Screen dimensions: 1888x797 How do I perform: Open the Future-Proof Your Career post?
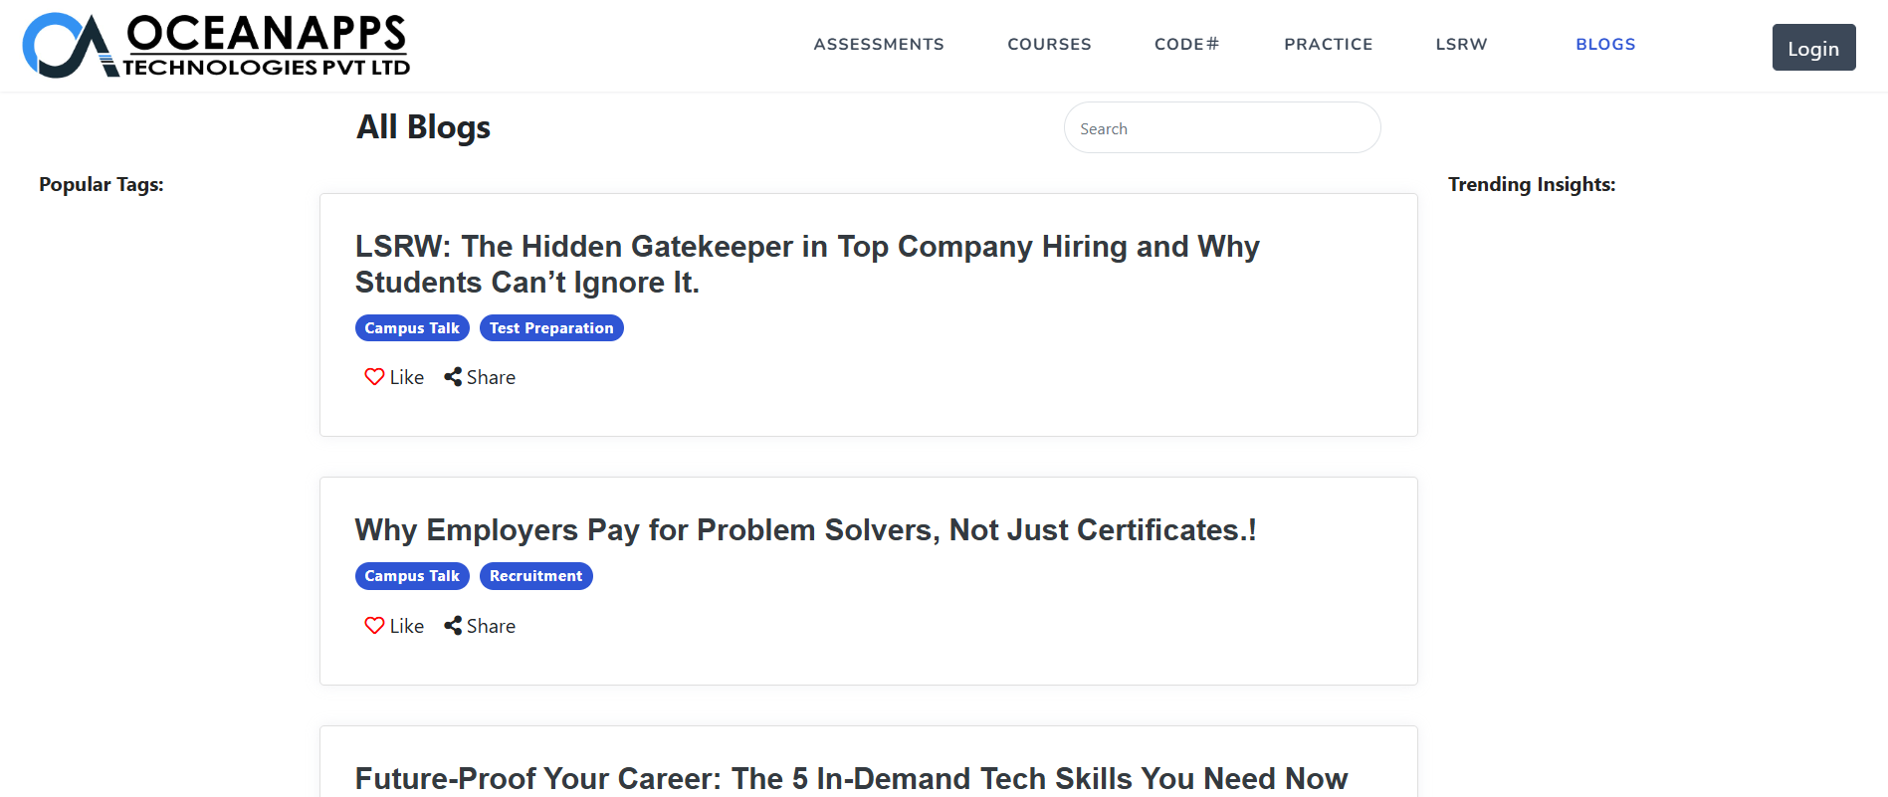(851, 778)
